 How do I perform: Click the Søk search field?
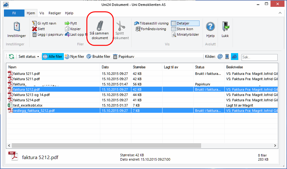click(259, 57)
